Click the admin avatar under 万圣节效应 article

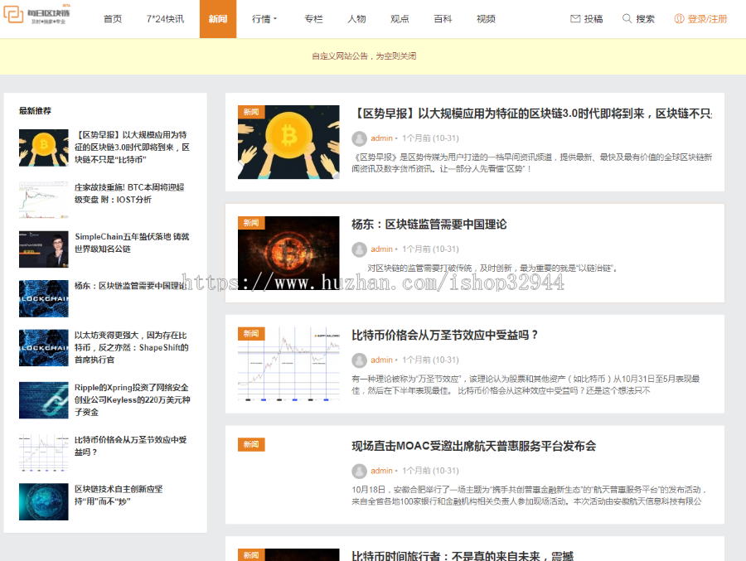point(359,360)
